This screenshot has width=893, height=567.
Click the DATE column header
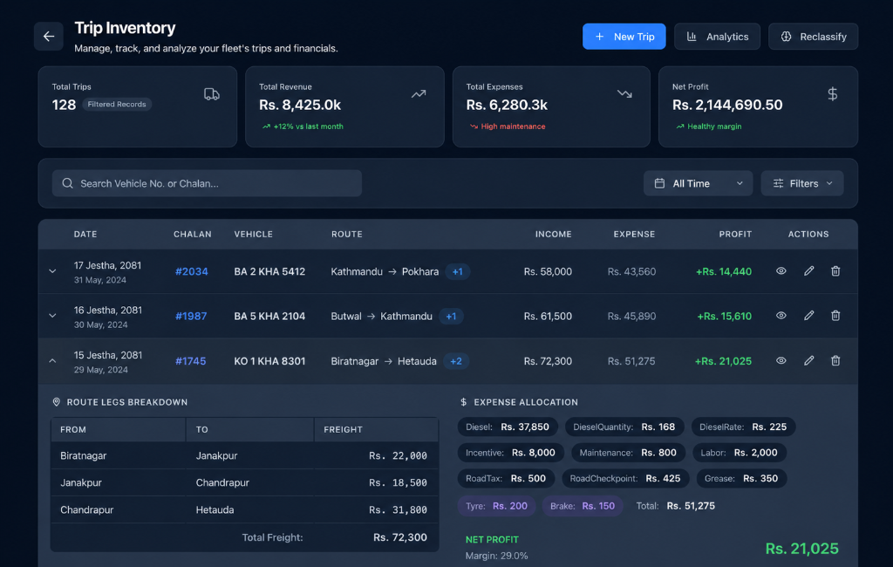click(x=85, y=234)
